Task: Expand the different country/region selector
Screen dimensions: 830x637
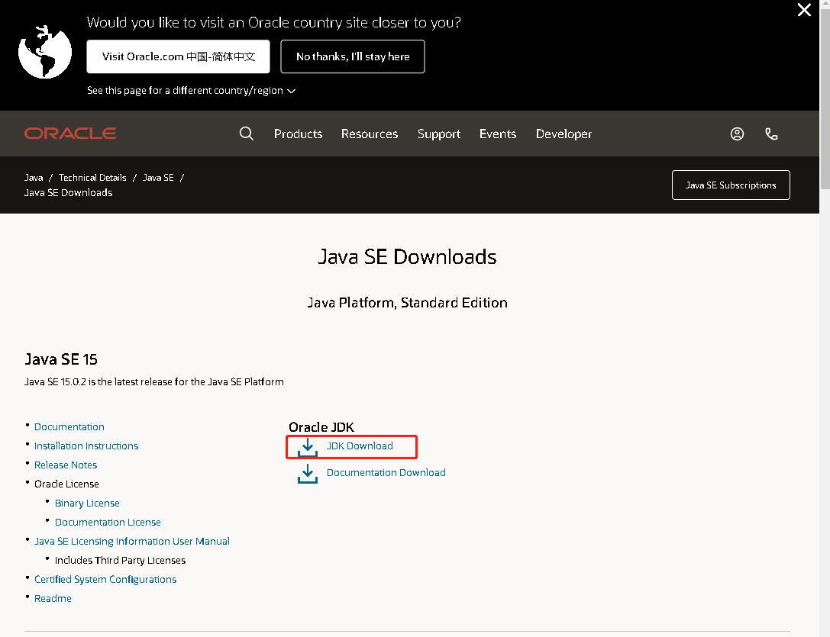Action: [190, 90]
